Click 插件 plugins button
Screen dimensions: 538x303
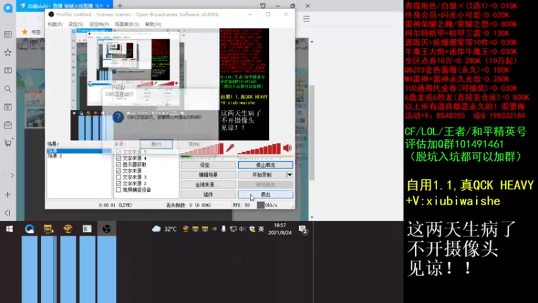208,195
